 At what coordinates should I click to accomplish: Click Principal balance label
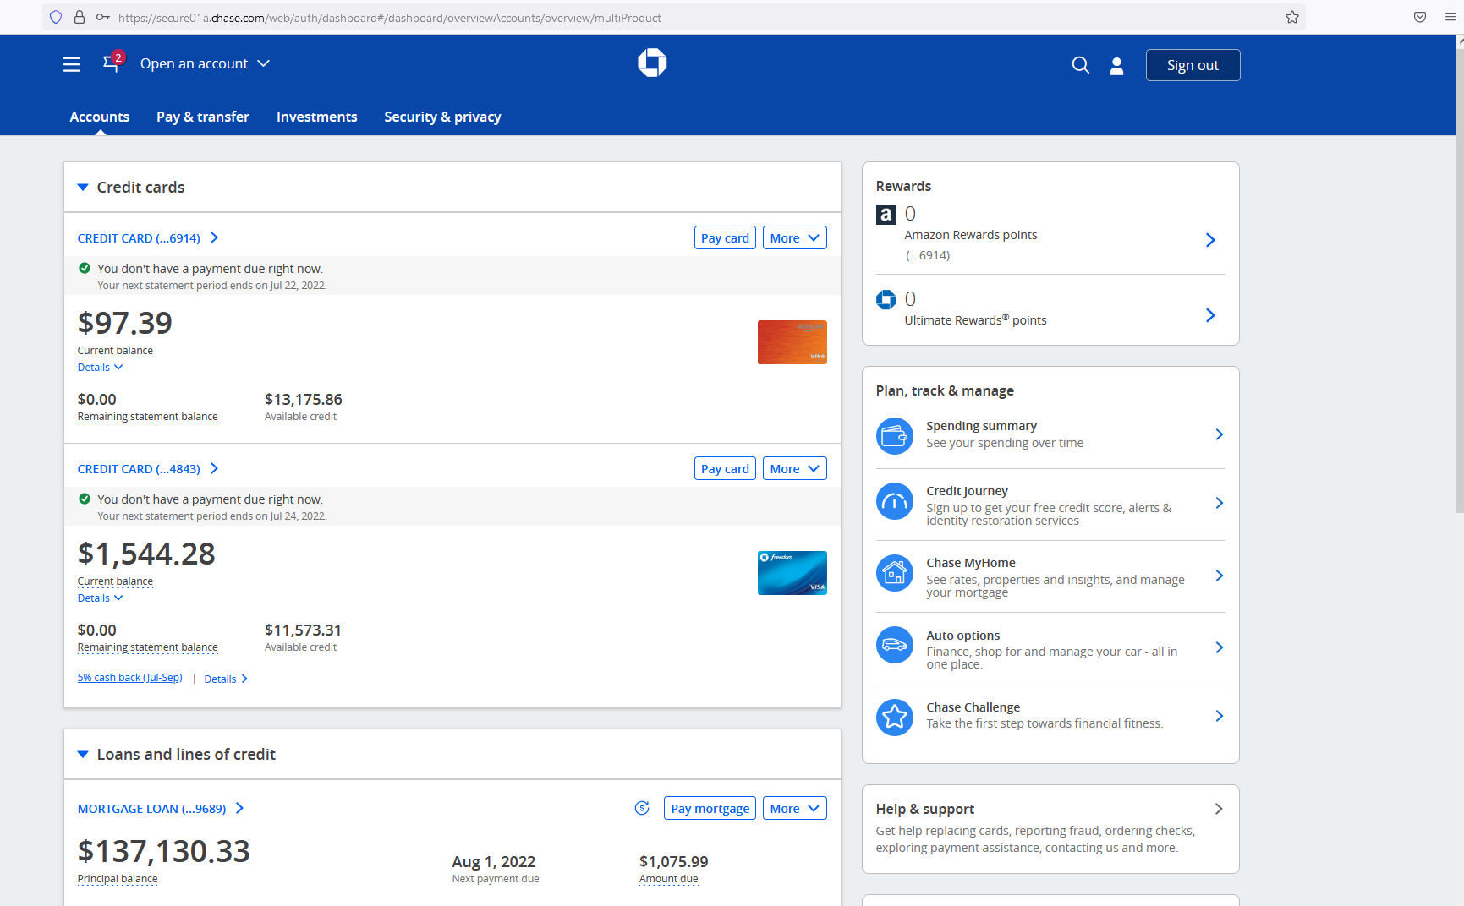click(118, 879)
